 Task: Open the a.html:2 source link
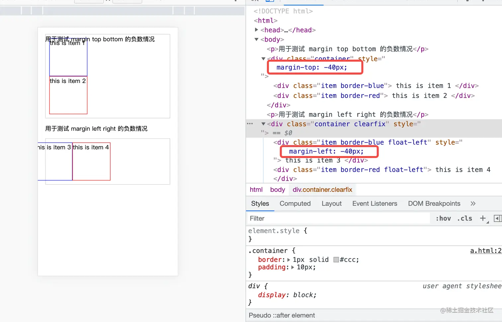coord(486,251)
